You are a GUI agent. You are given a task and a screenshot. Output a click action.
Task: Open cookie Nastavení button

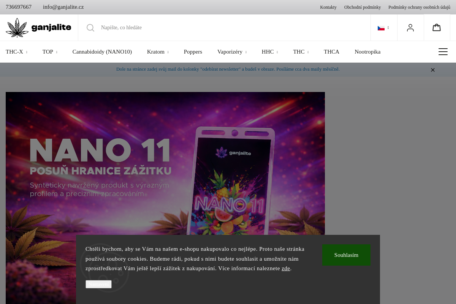[98, 284]
